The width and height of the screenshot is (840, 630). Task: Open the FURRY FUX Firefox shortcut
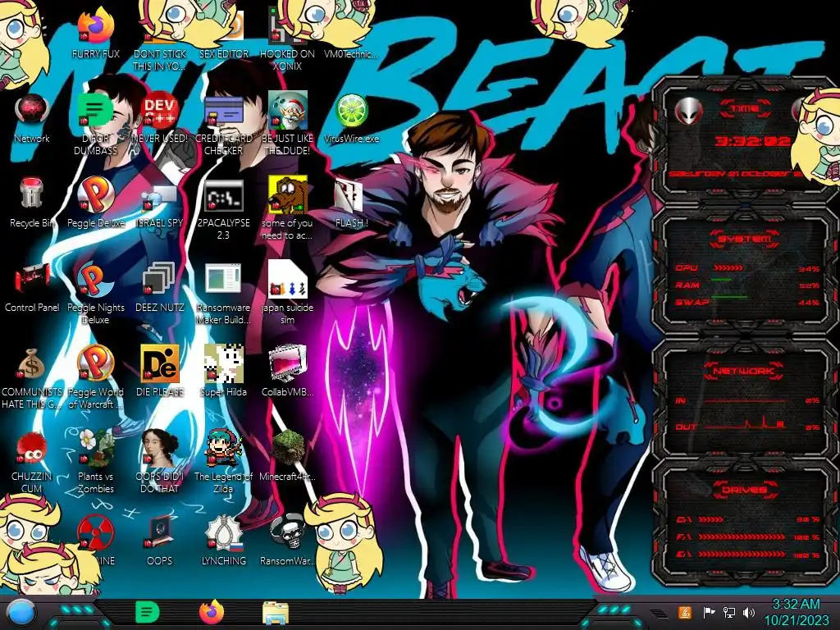(95, 25)
